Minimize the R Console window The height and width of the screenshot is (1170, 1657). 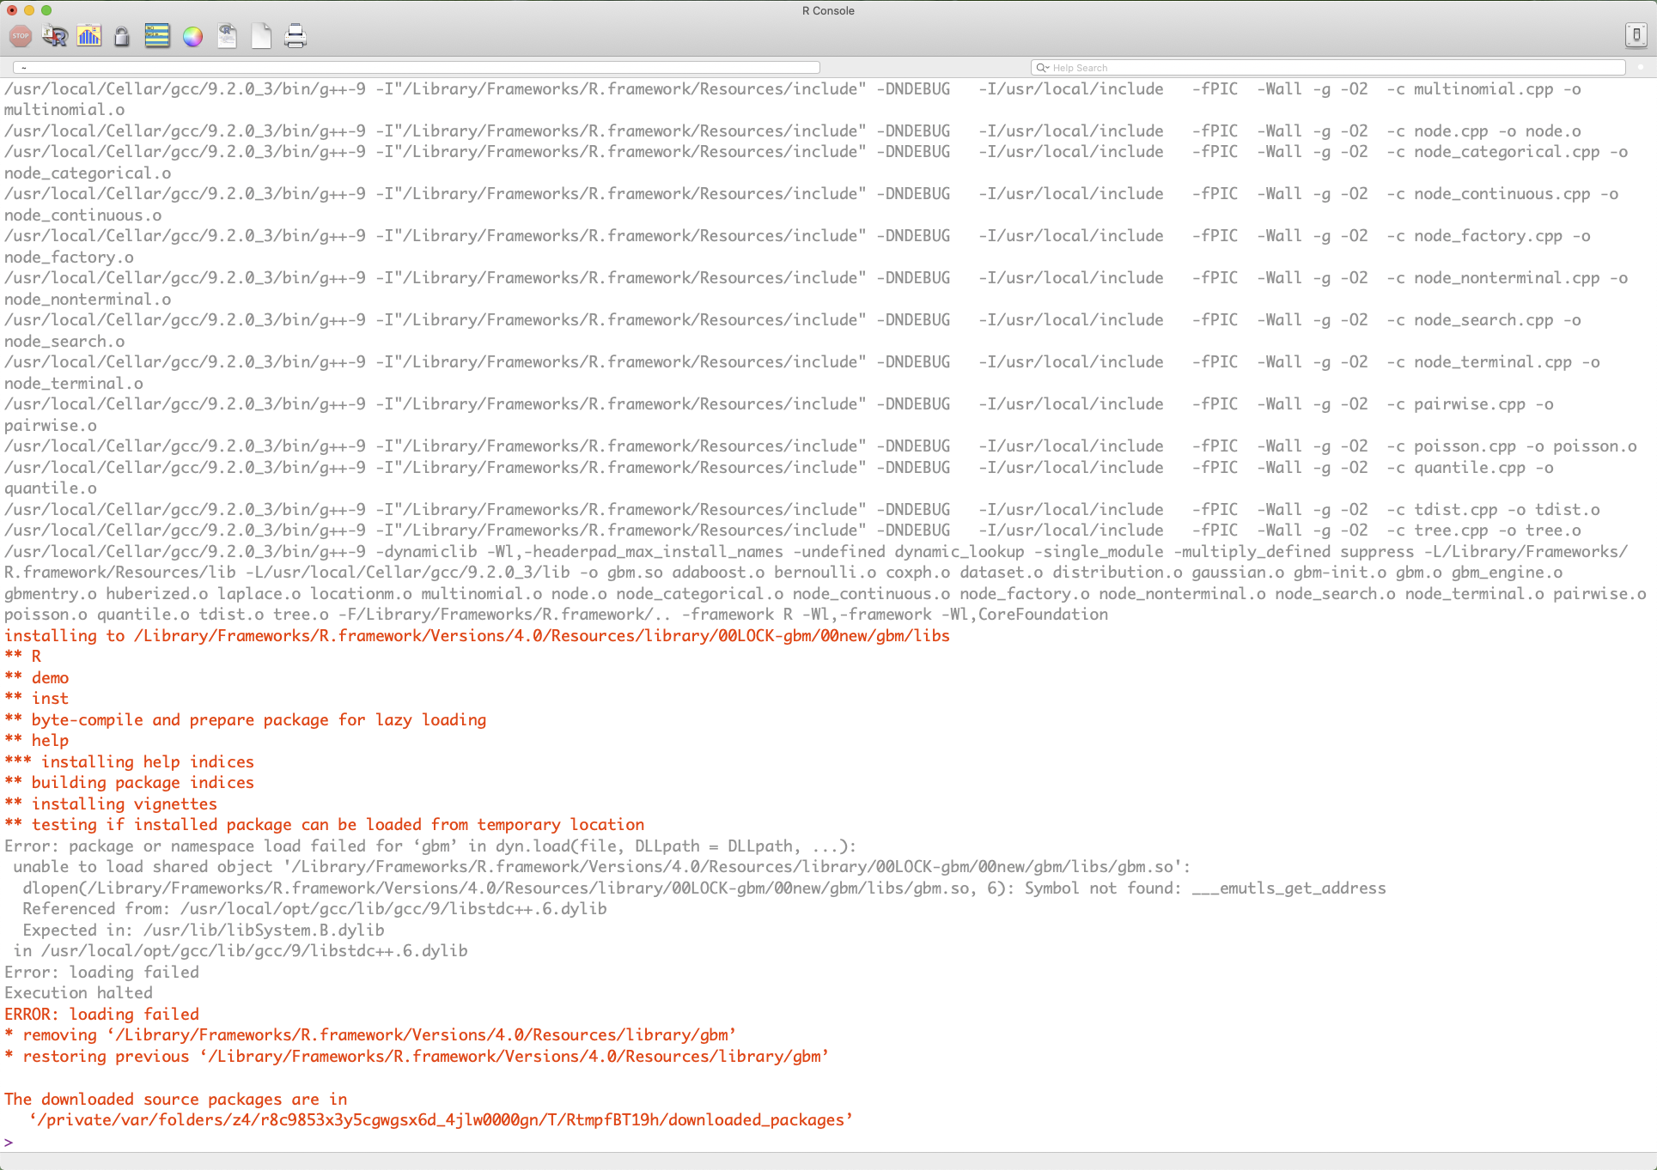click(x=30, y=11)
